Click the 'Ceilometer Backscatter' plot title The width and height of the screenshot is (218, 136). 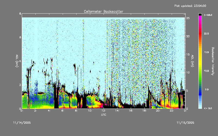tap(104, 11)
